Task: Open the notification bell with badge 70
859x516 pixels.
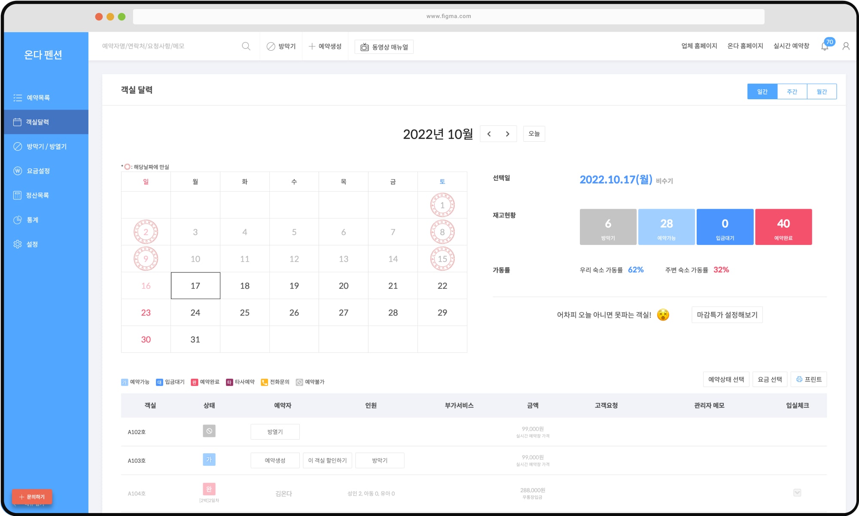Action: pyautogui.click(x=825, y=46)
